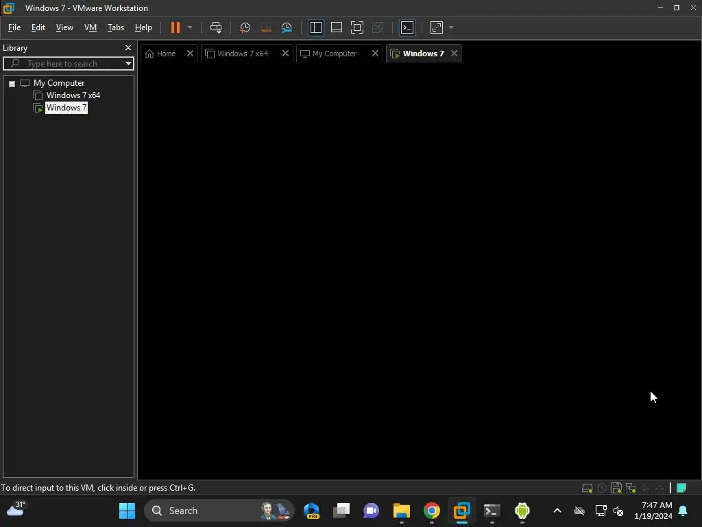Click the muted volume tray icon
This screenshot has height=527, width=702.
click(619, 511)
